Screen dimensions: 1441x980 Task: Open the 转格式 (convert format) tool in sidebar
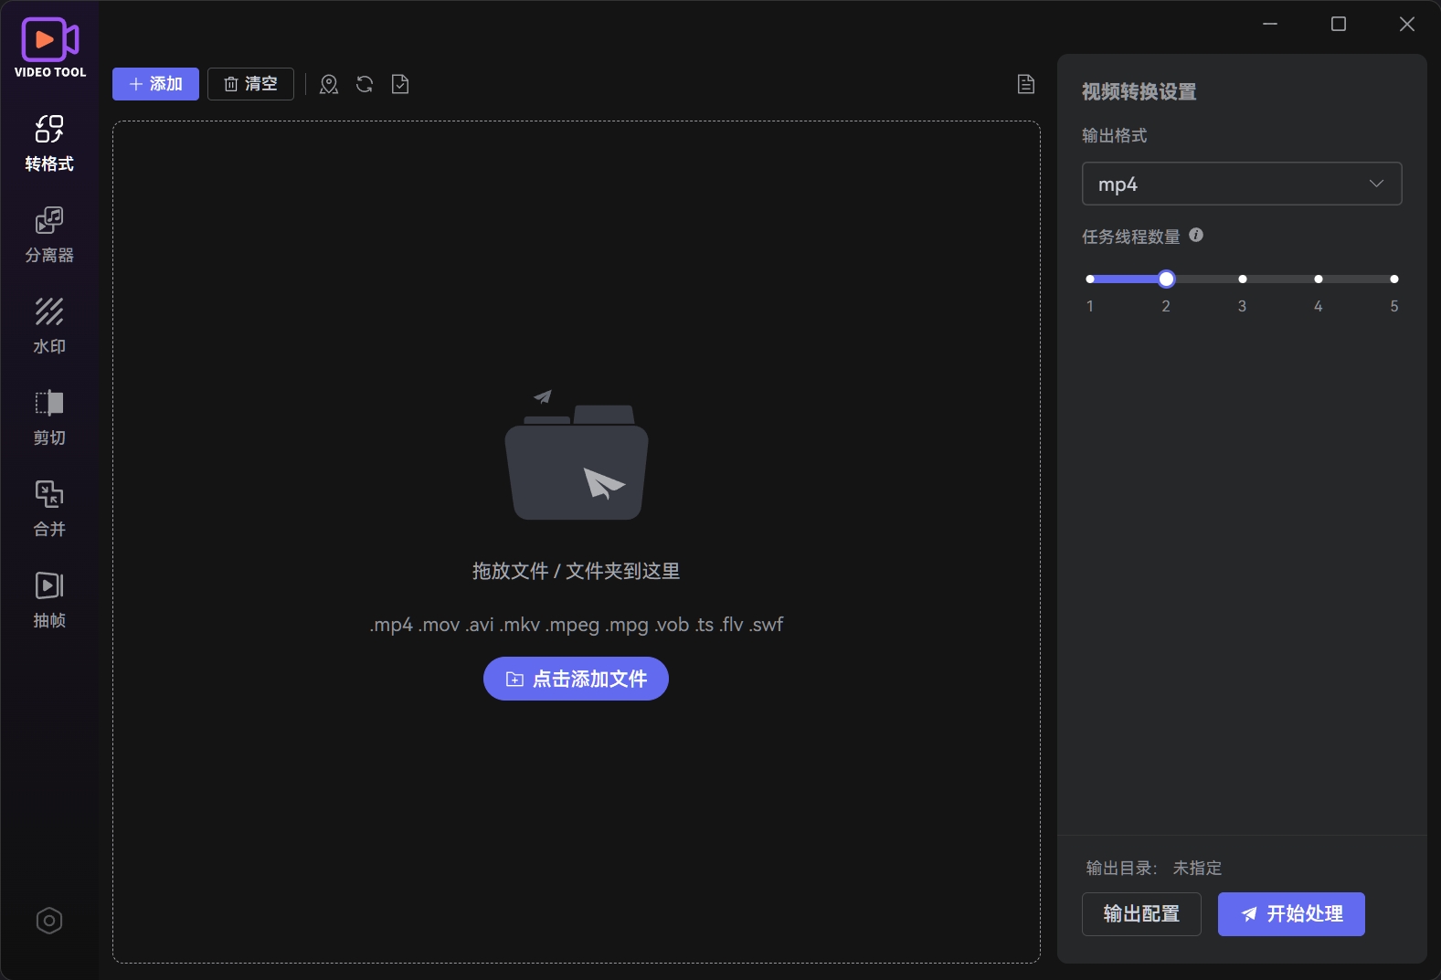pos(49,143)
